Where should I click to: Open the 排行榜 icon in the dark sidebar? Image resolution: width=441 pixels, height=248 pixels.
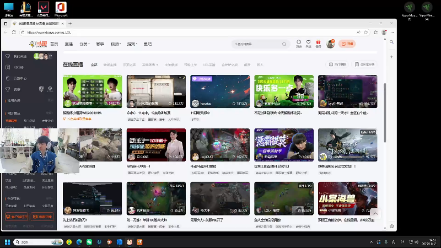[8, 67]
